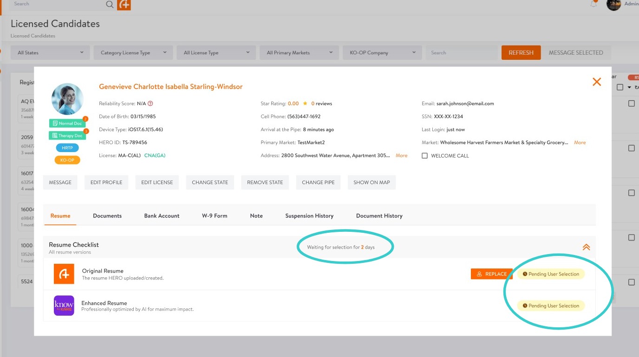Click the search magnifier icon in header
Screen dimensions: 639x357
click(x=110, y=5)
